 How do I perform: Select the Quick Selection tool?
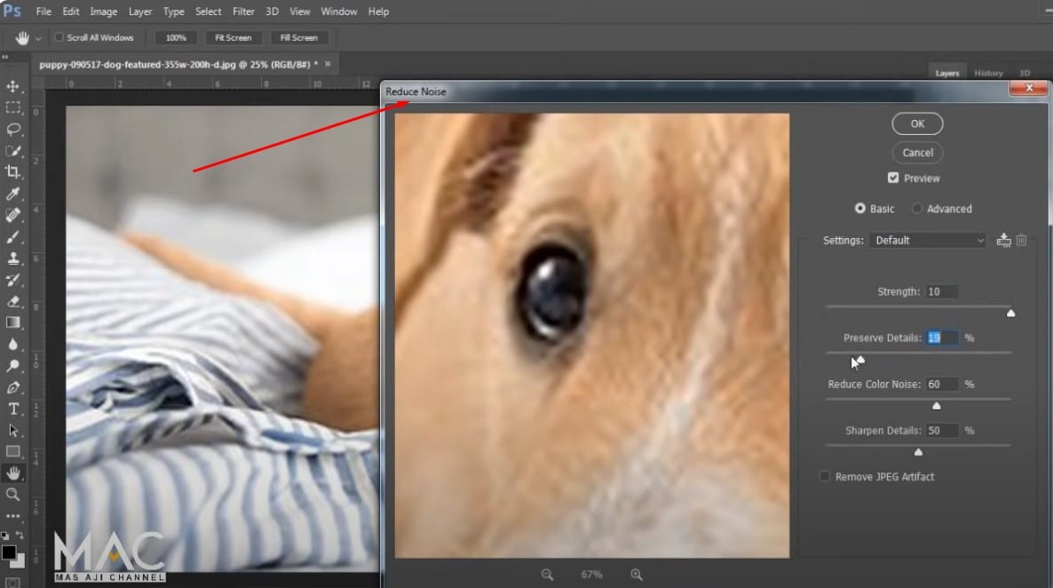(x=12, y=150)
